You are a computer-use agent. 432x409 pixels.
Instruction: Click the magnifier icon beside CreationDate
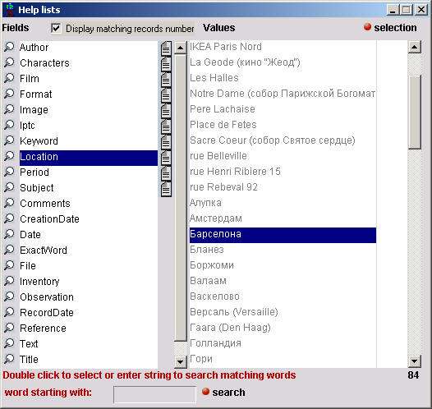9,219
